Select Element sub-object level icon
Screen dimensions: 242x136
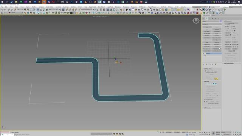216,84
